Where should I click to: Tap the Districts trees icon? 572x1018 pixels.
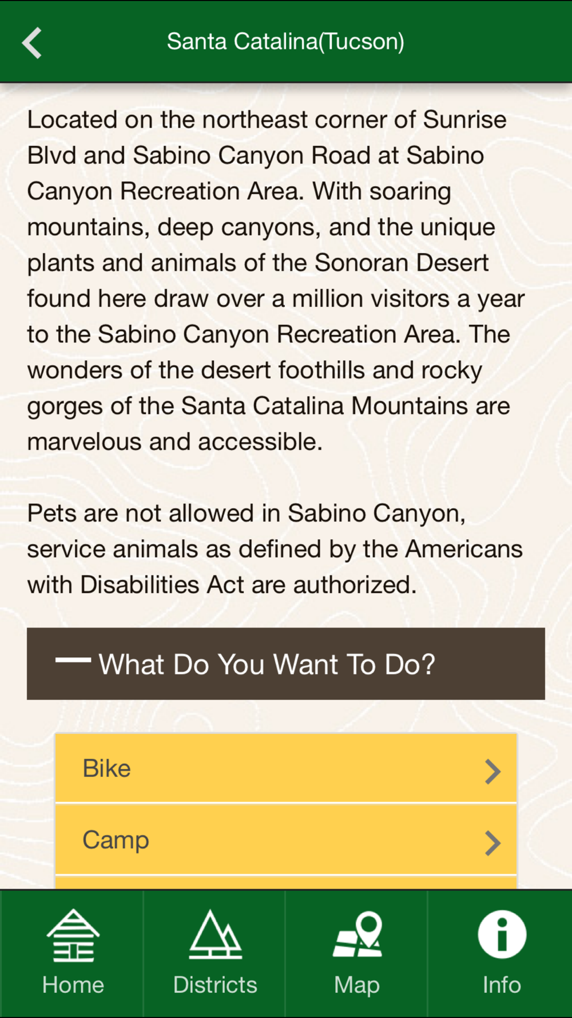point(215,935)
